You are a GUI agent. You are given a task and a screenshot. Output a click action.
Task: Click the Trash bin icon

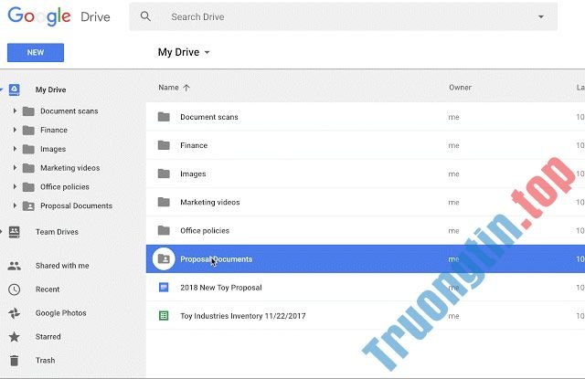coord(15,361)
